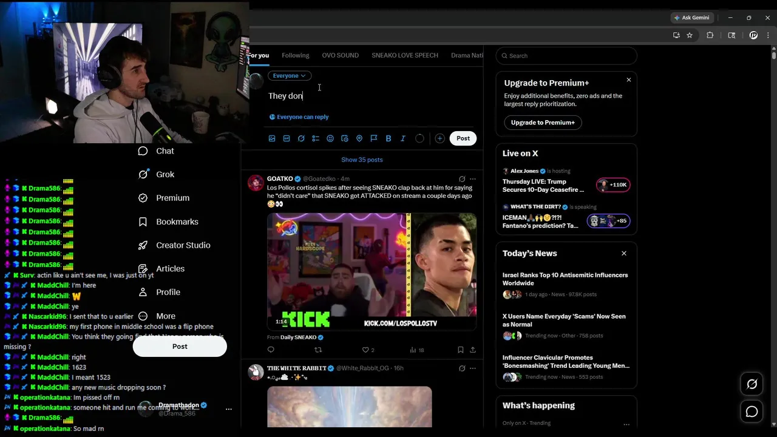Click the large sidebar Post button
The image size is (777, 437).
180,347
